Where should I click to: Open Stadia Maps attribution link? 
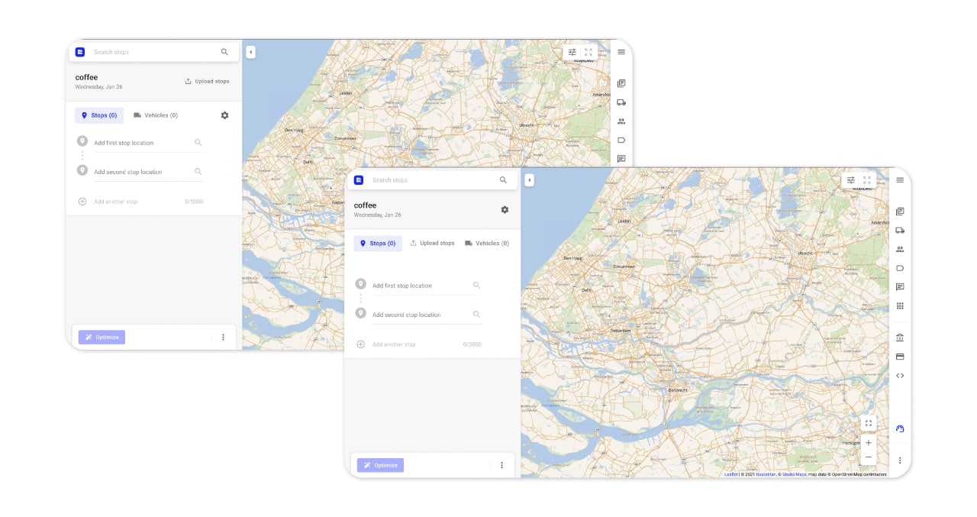tap(794, 474)
